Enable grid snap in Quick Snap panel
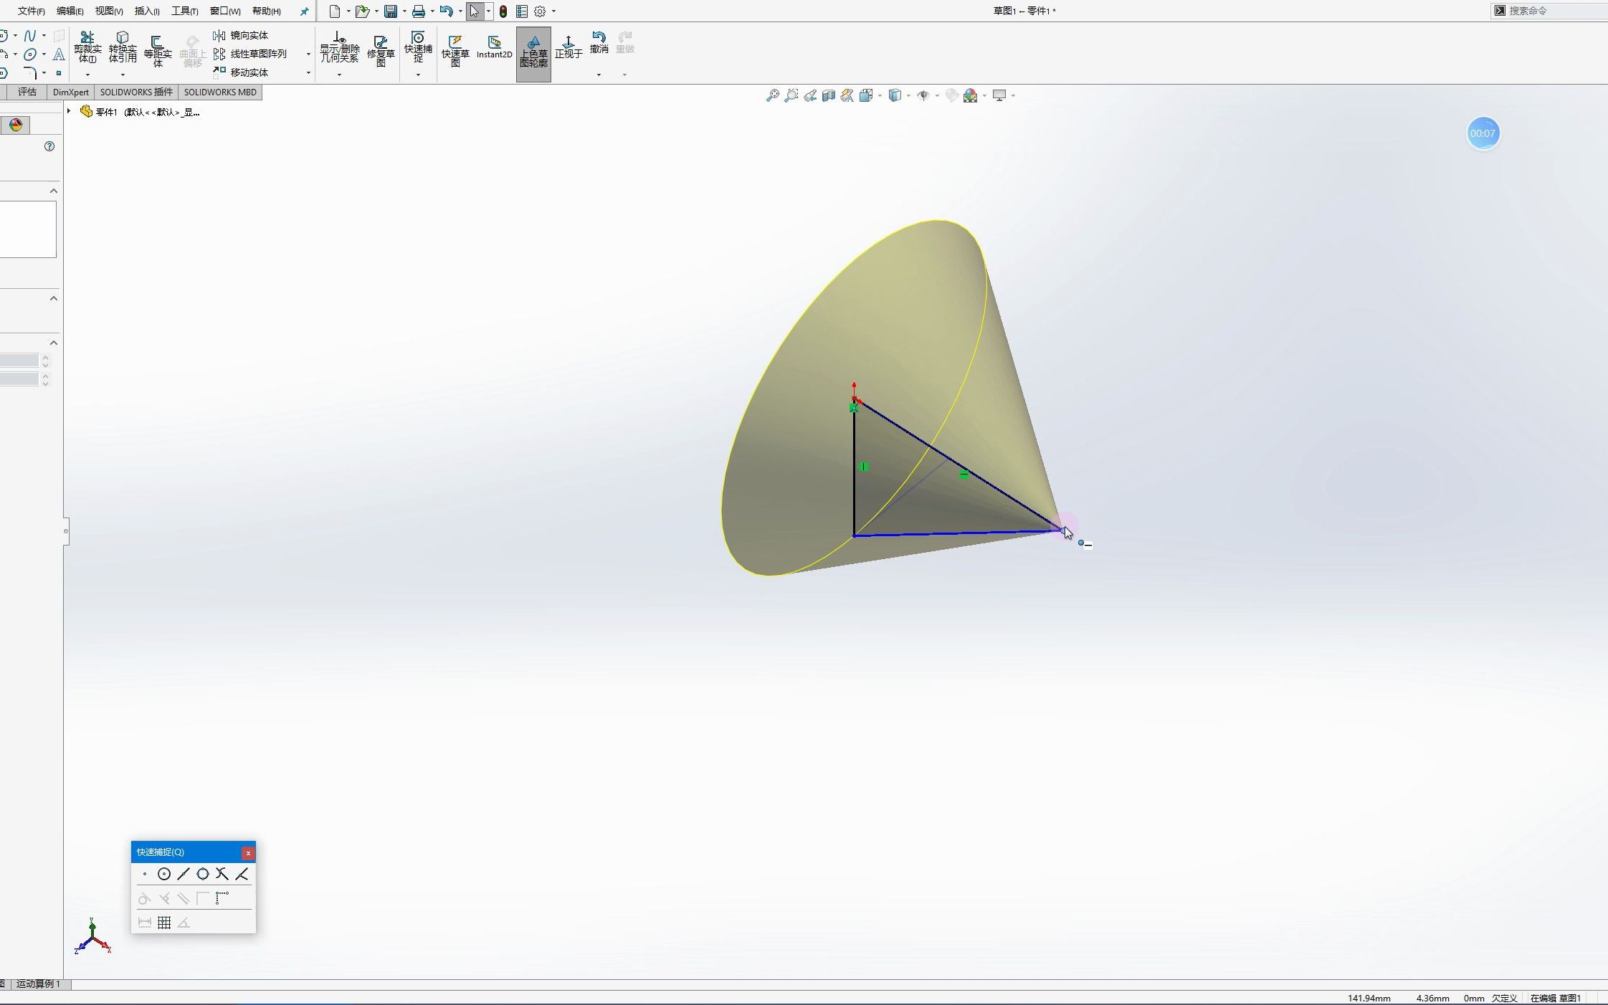The image size is (1608, 1005). coord(164,922)
